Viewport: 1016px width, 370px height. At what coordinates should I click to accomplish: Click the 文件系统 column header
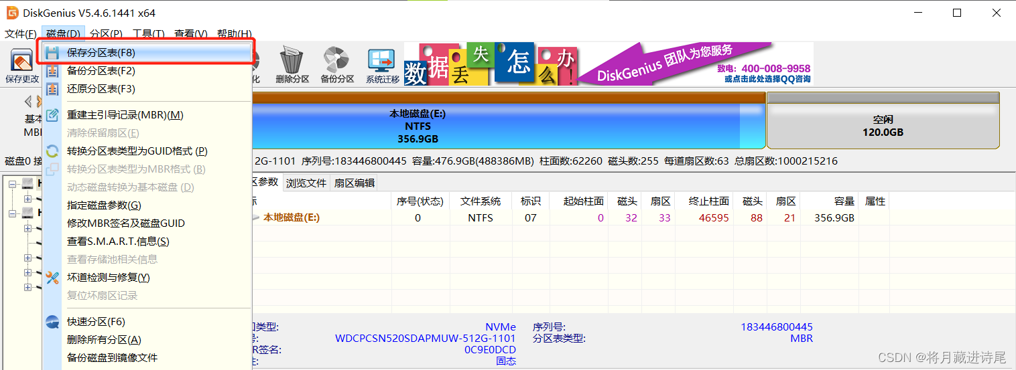[481, 201]
